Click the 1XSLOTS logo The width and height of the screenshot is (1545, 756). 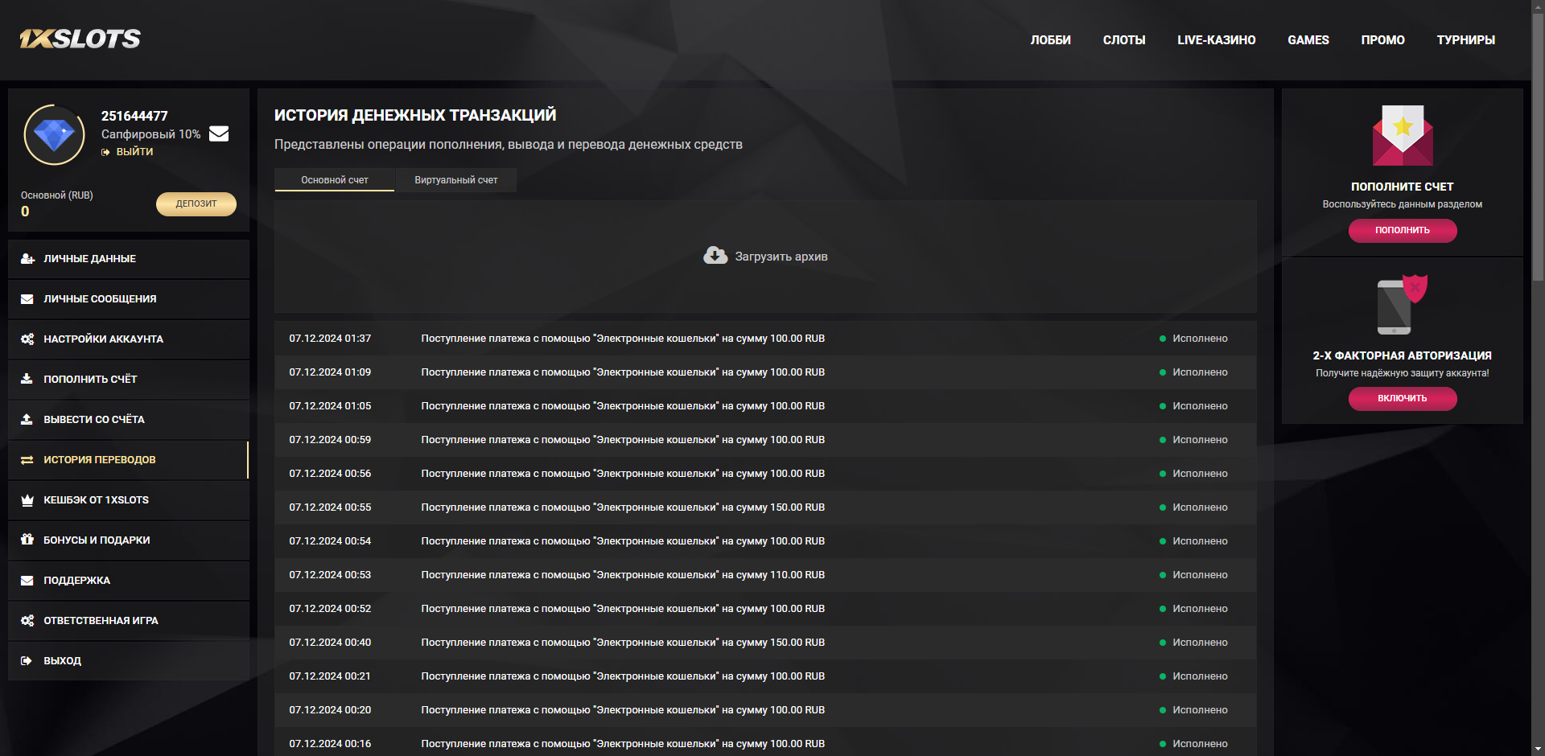click(x=80, y=39)
